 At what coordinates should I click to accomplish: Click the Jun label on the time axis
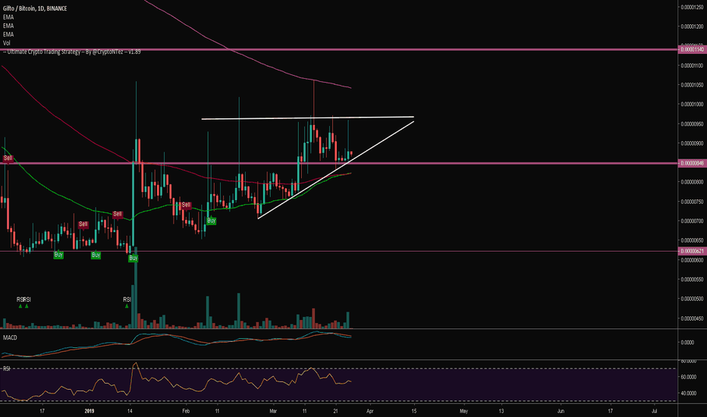(x=561, y=411)
